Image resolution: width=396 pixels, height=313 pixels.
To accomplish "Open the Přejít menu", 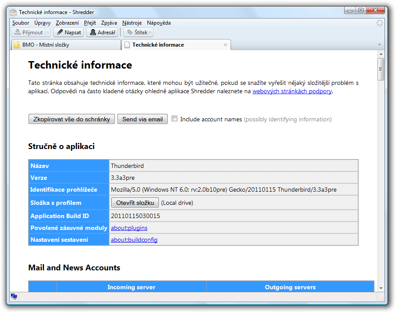I will 90,23.
